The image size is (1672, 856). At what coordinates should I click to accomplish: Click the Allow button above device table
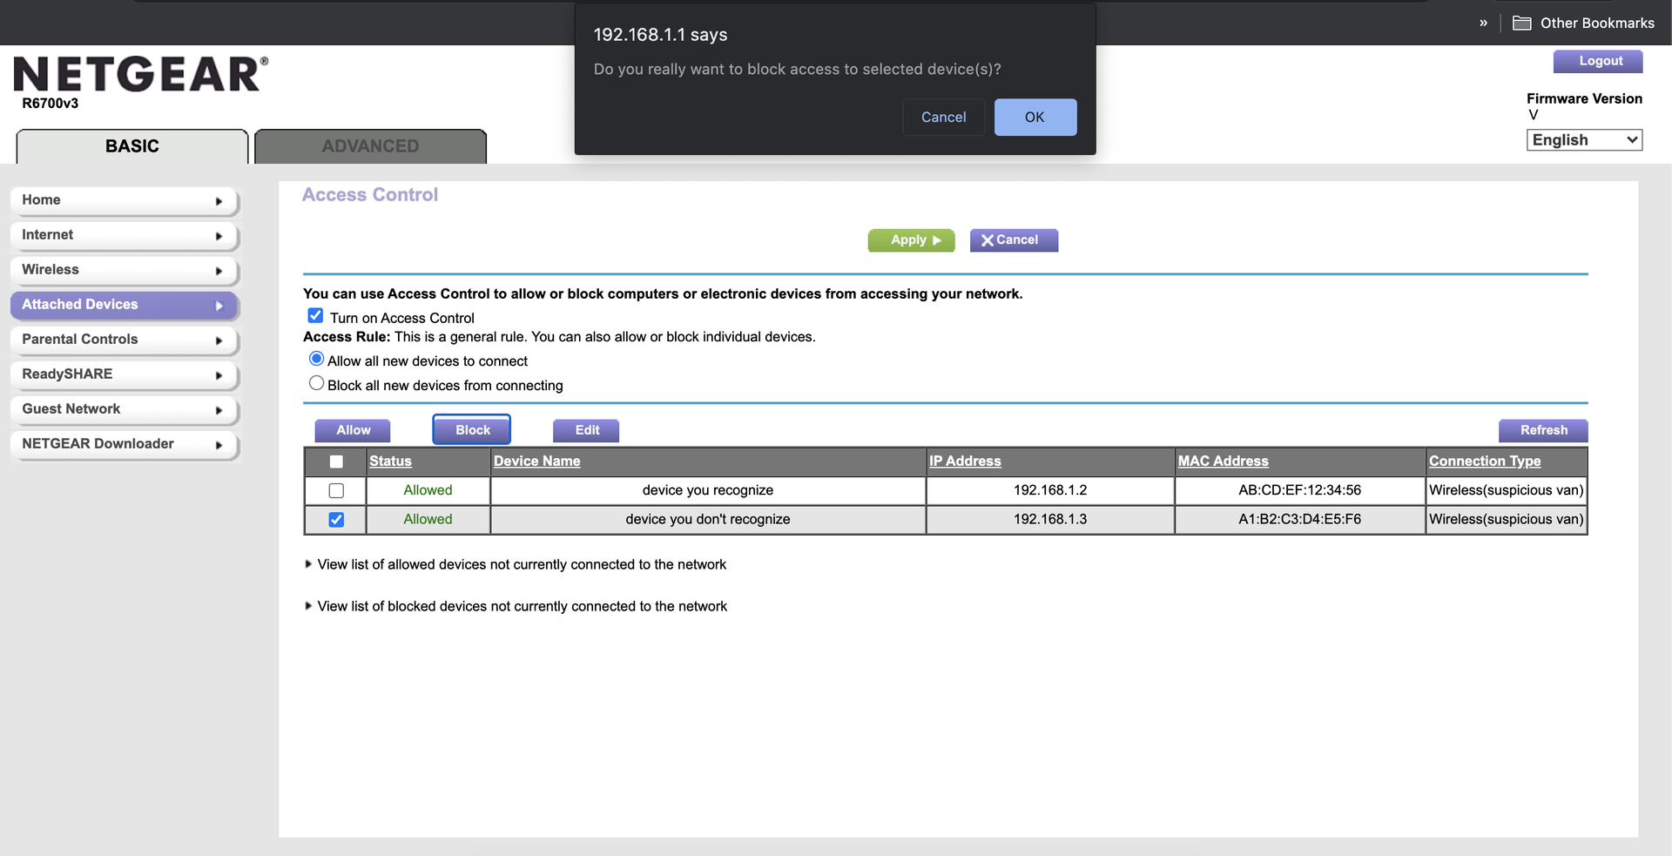click(x=353, y=430)
